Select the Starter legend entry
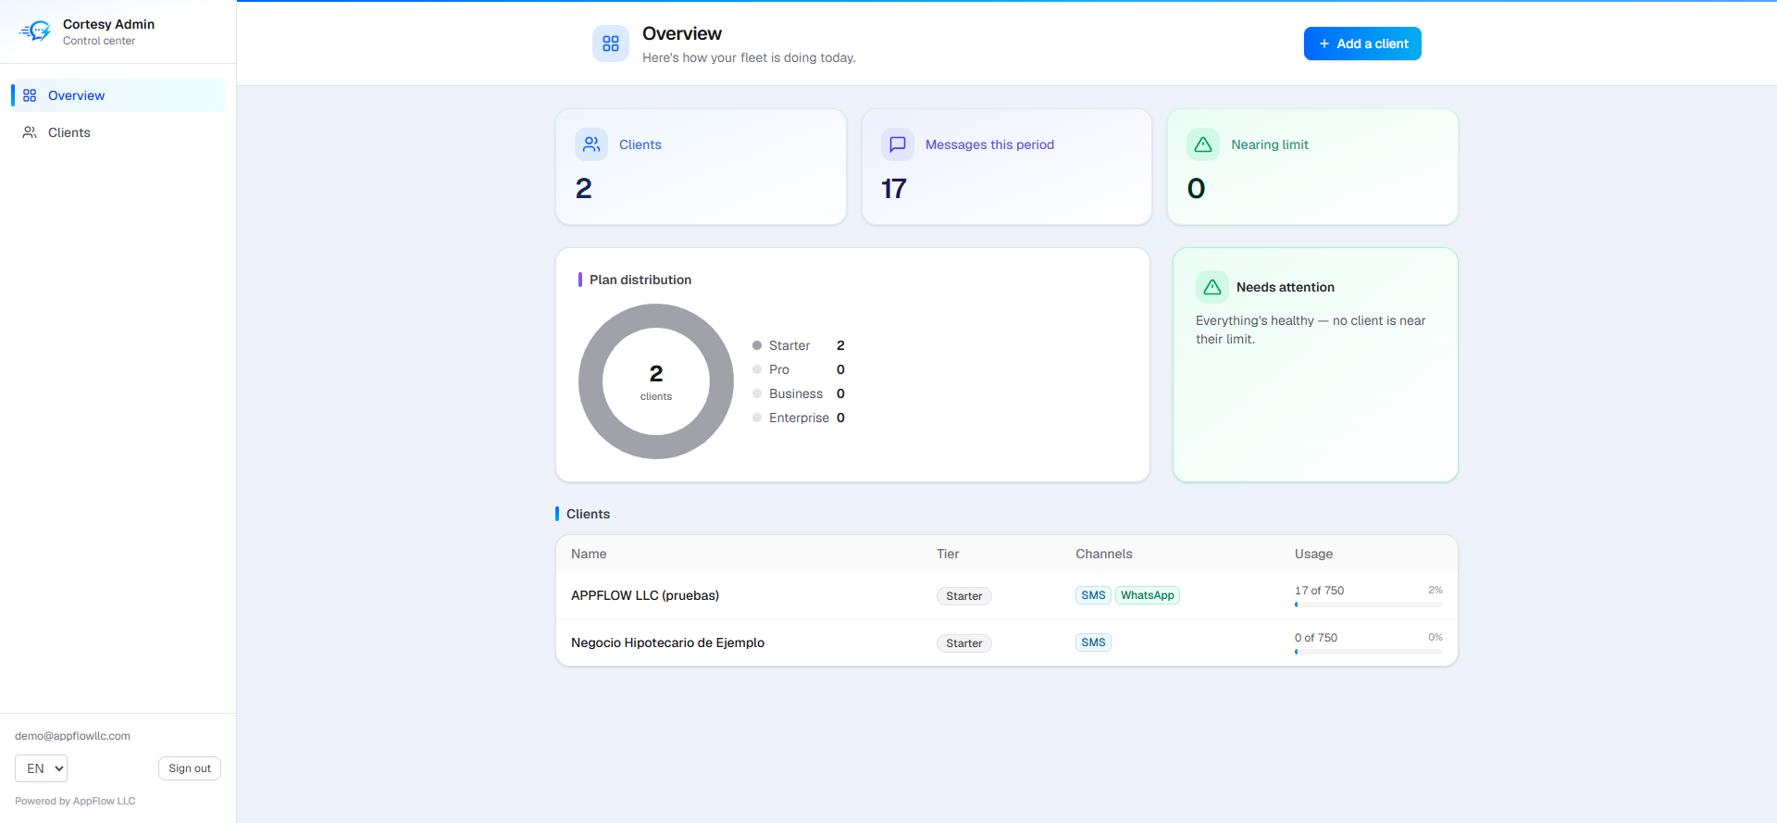This screenshot has height=823, width=1777. (x=799, y=345)
